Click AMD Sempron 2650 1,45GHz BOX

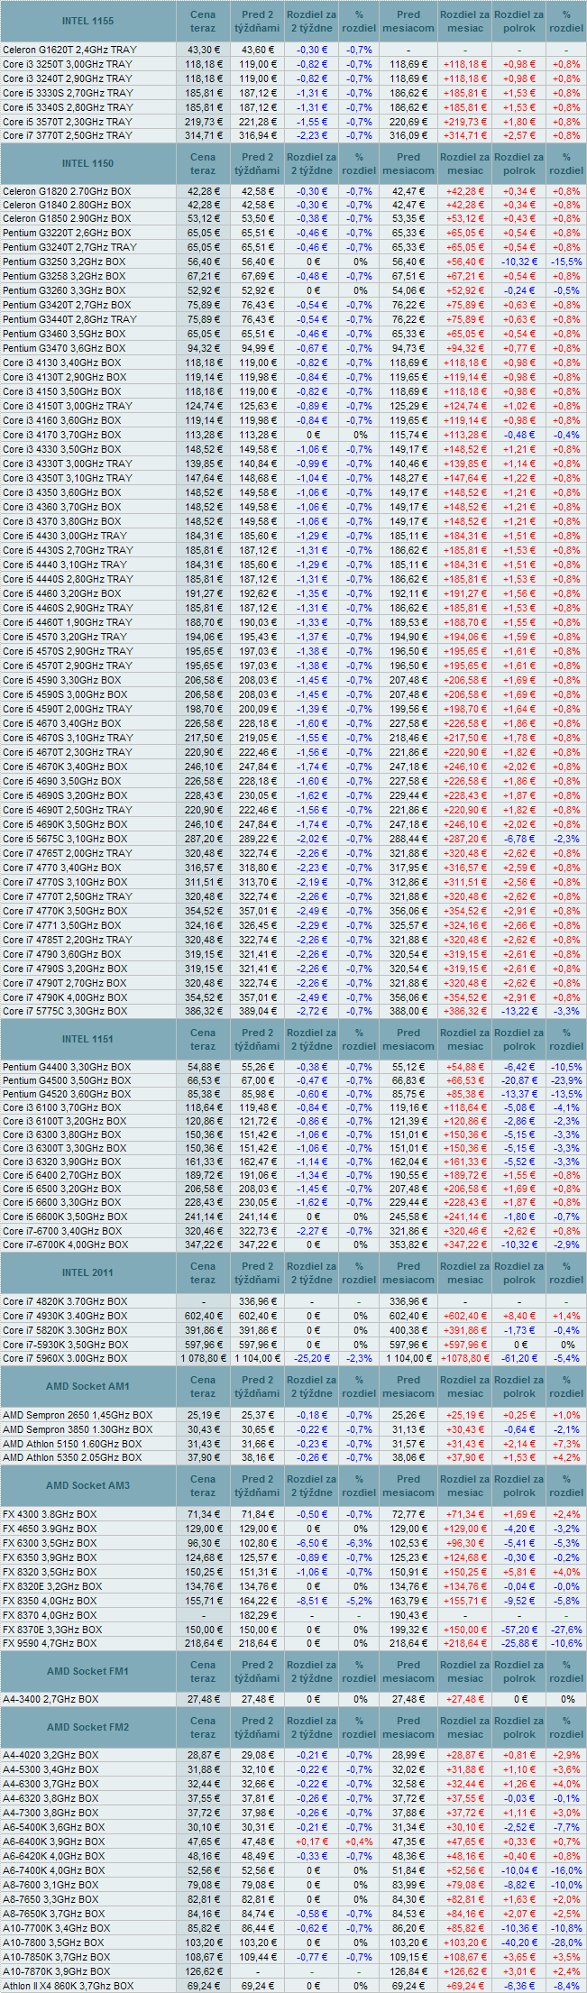point(78,1415)
